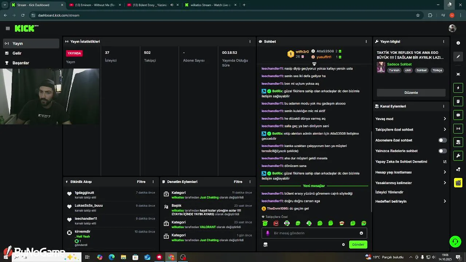Click the browser address bar
466x262 pixels.
[x=225, y=15]
